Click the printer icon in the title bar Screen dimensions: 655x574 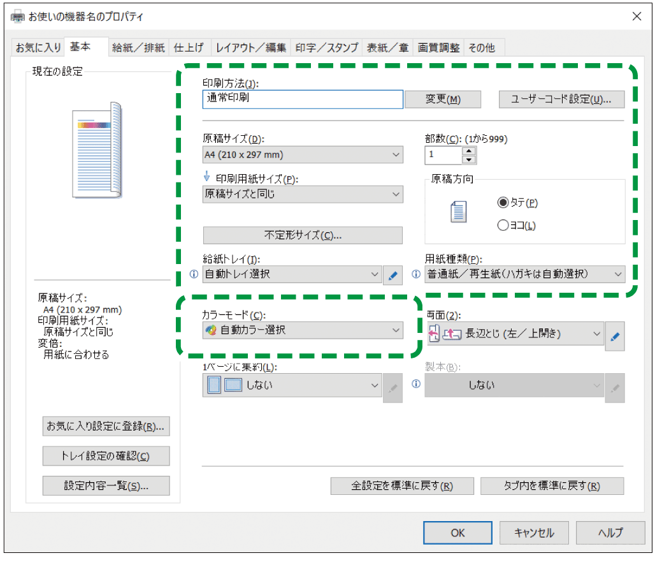tap(17, 17)
